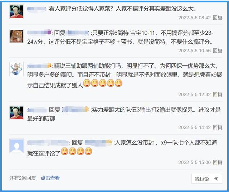
Task: Open the anime character avatar profile
Action: click(x=16, y=69)
